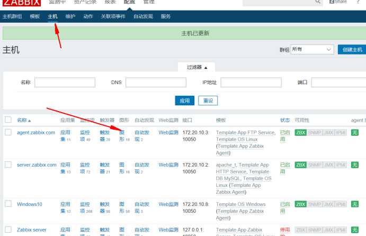Check the agent.zabbix.com row checkbox
366x236 pixels.
8,132
